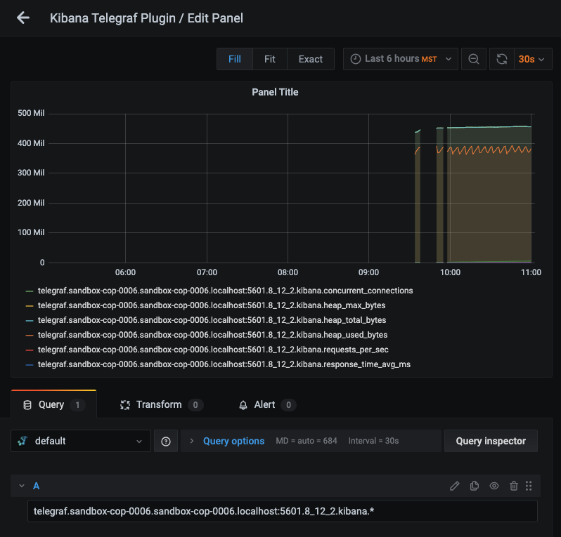
Task: Open color picker for heap_used_bytes orange swatch
Action: [x=30, y=335]
